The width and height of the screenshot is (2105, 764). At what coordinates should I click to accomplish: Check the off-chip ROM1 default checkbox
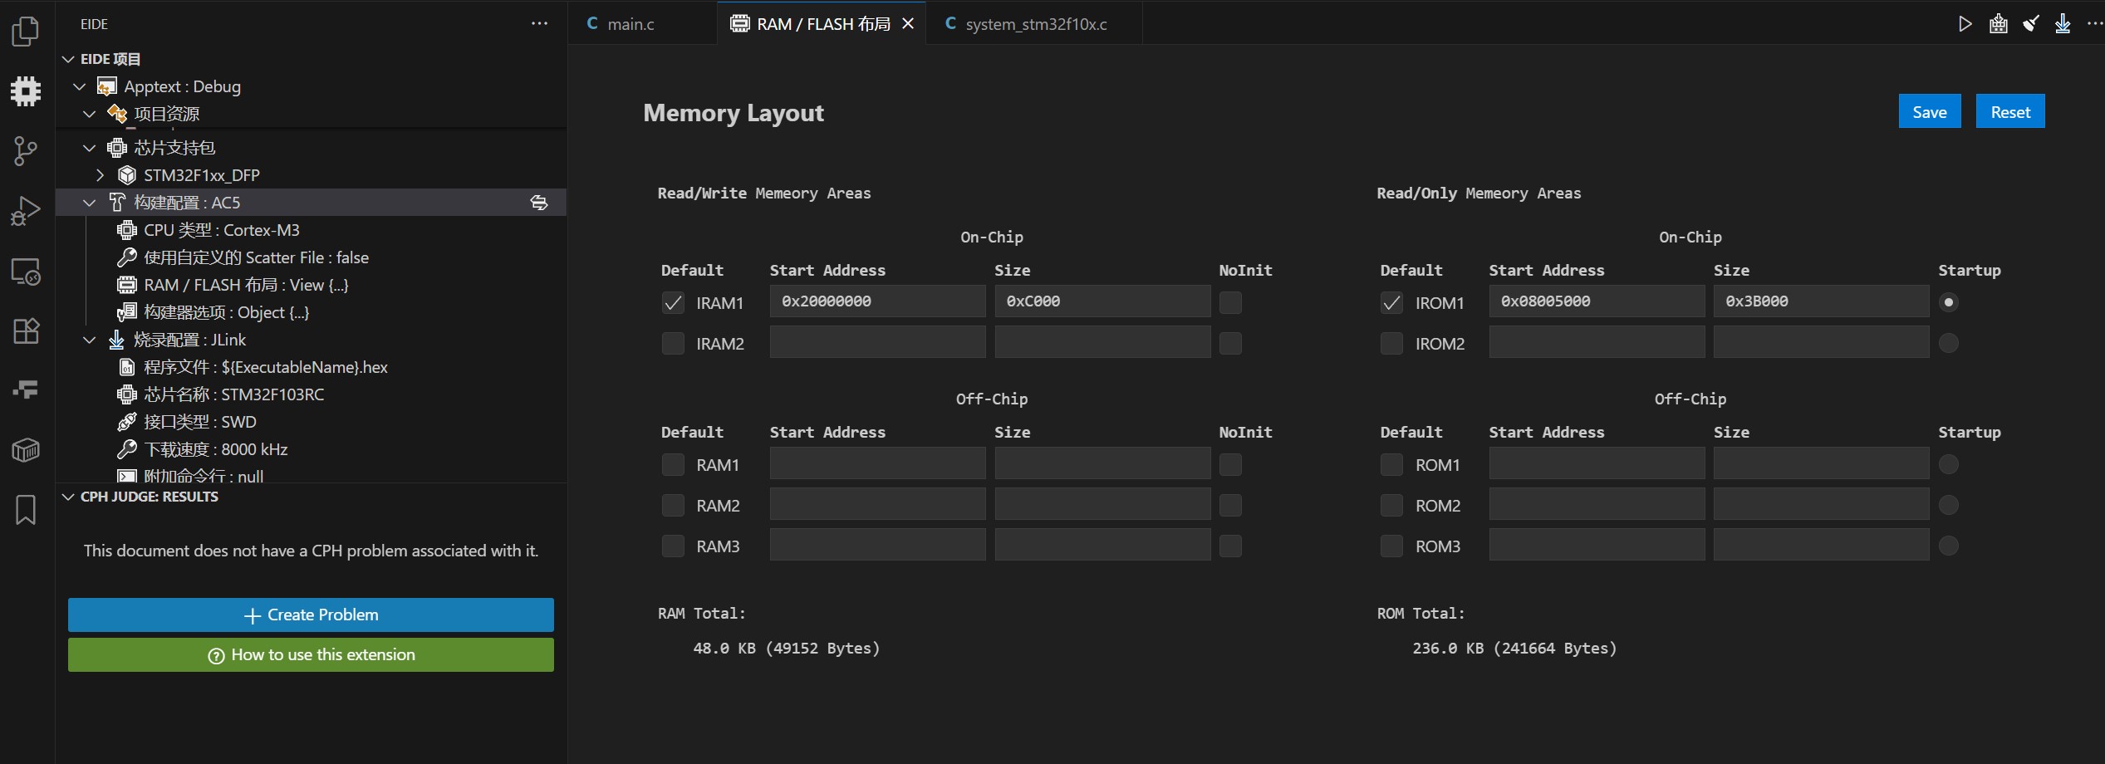[1391, 465]
